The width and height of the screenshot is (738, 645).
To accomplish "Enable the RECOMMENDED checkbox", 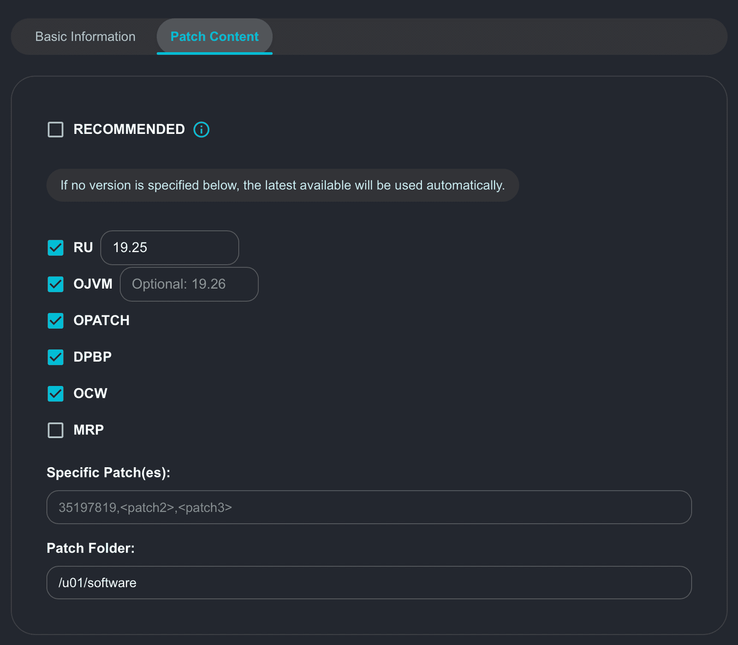I will click(x=56, y=130).
